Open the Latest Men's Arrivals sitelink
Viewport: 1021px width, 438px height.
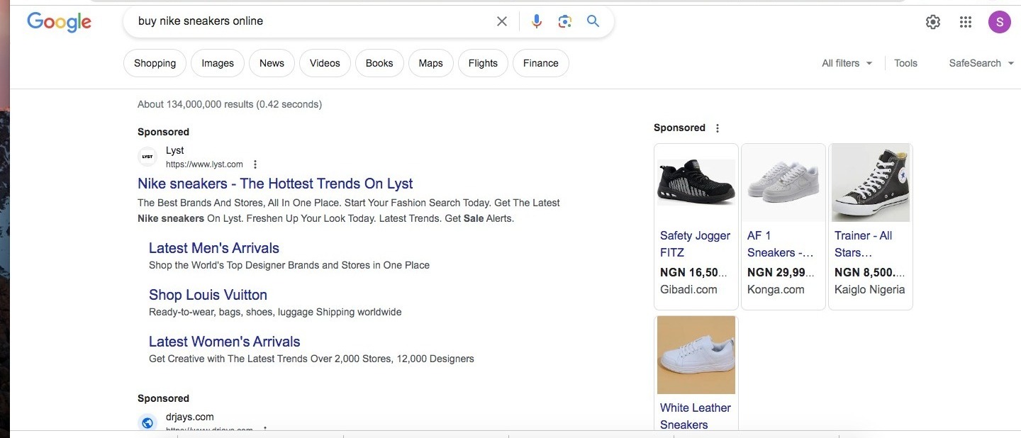click(214, 248)
